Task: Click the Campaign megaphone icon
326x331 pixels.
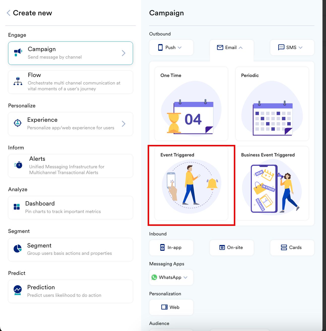Action: [18, 53]
